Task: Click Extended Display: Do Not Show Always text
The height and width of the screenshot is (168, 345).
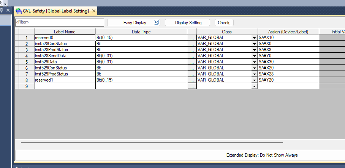Action: [262, 155]
